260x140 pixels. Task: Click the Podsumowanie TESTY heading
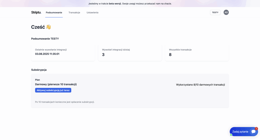click(45, 39)
